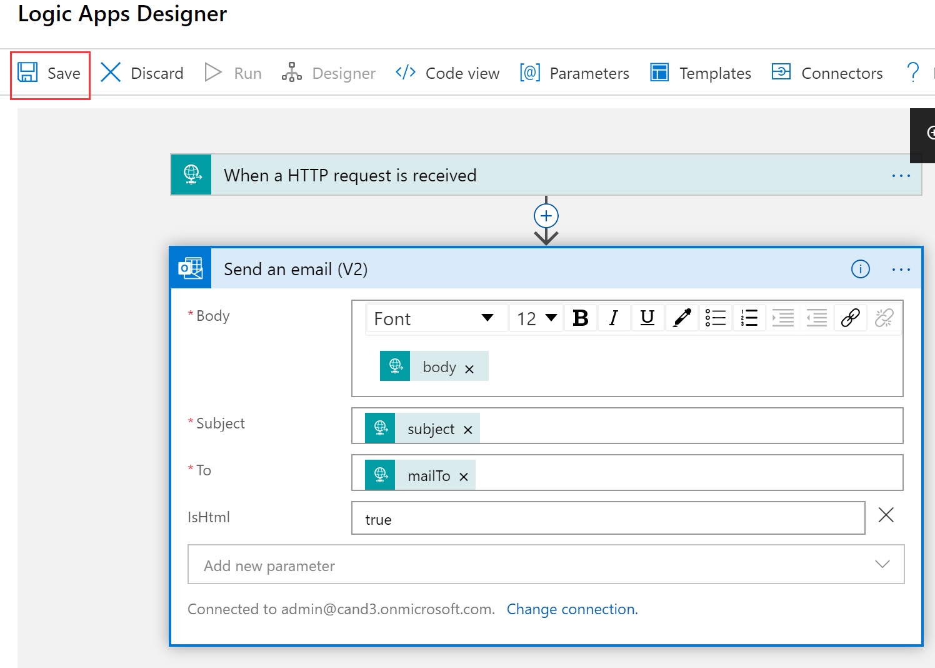This screenshot has width=935, height=668.
Task: Remove link with the unlink icon
Action: (884, 318)
